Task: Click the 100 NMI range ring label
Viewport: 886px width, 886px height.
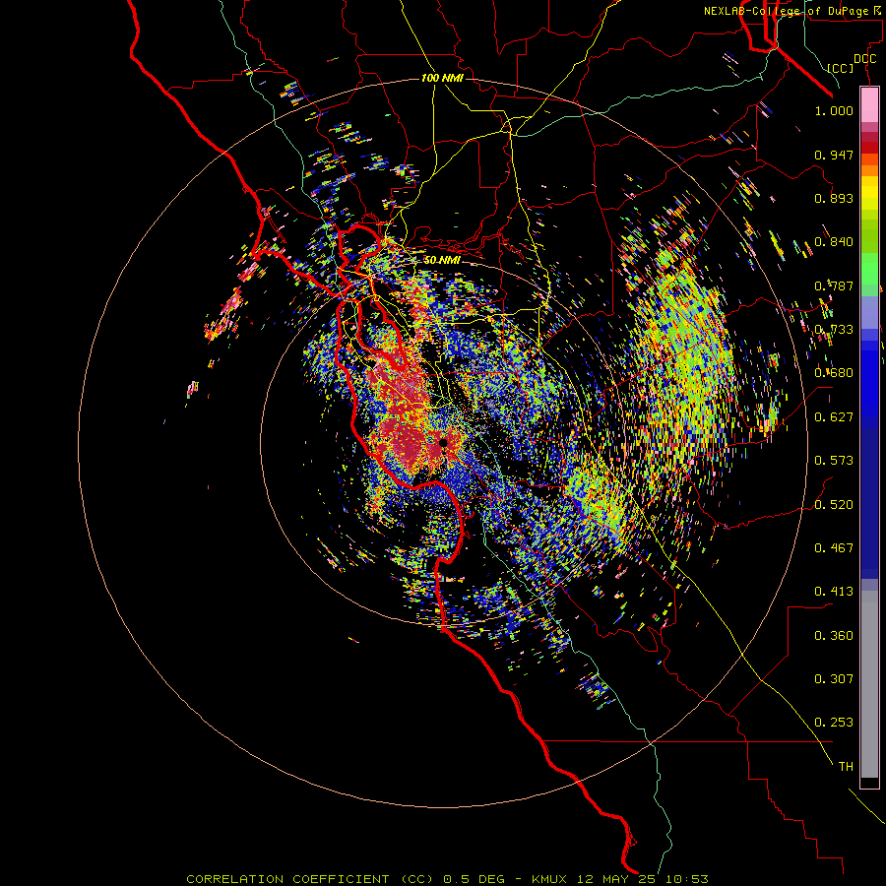Action: 442,78
